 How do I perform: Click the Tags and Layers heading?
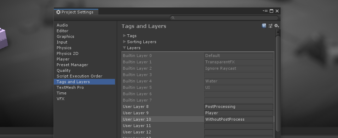pyautogui.click(x=144, y=26)
